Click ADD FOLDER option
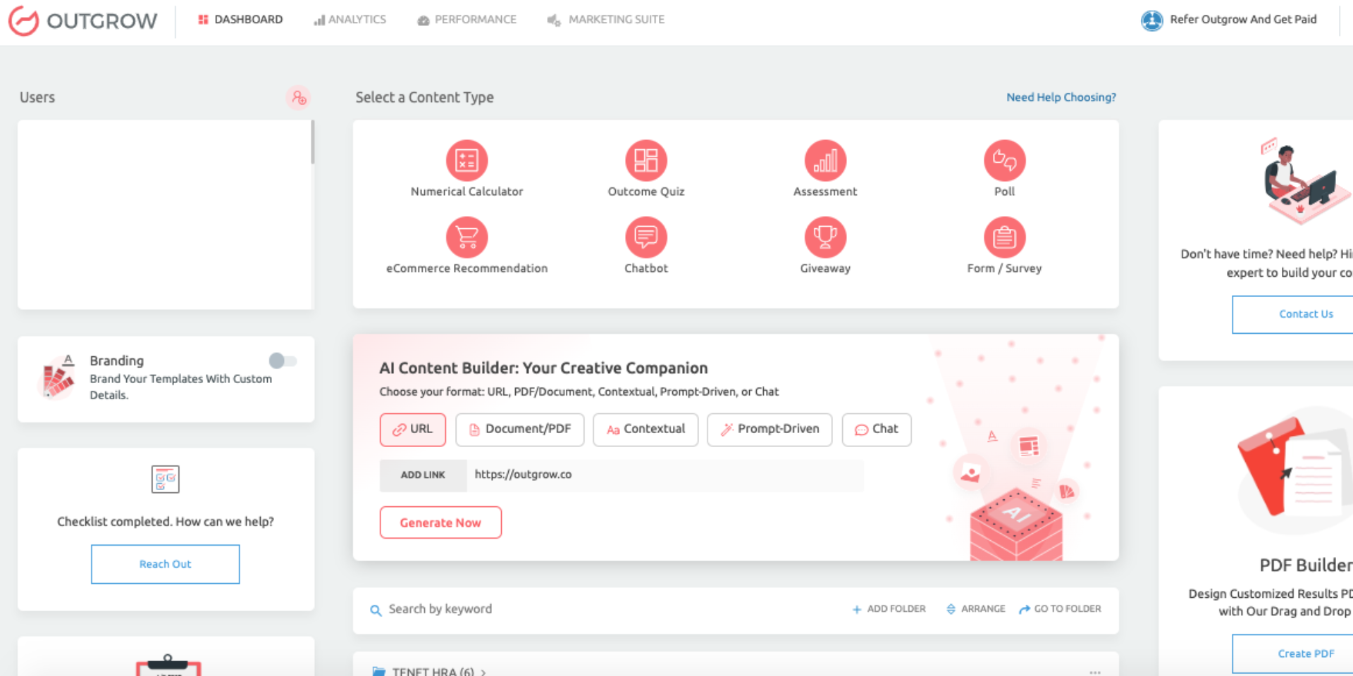Viewport: 1353px width, 676px height. click(x=889, y=609)
